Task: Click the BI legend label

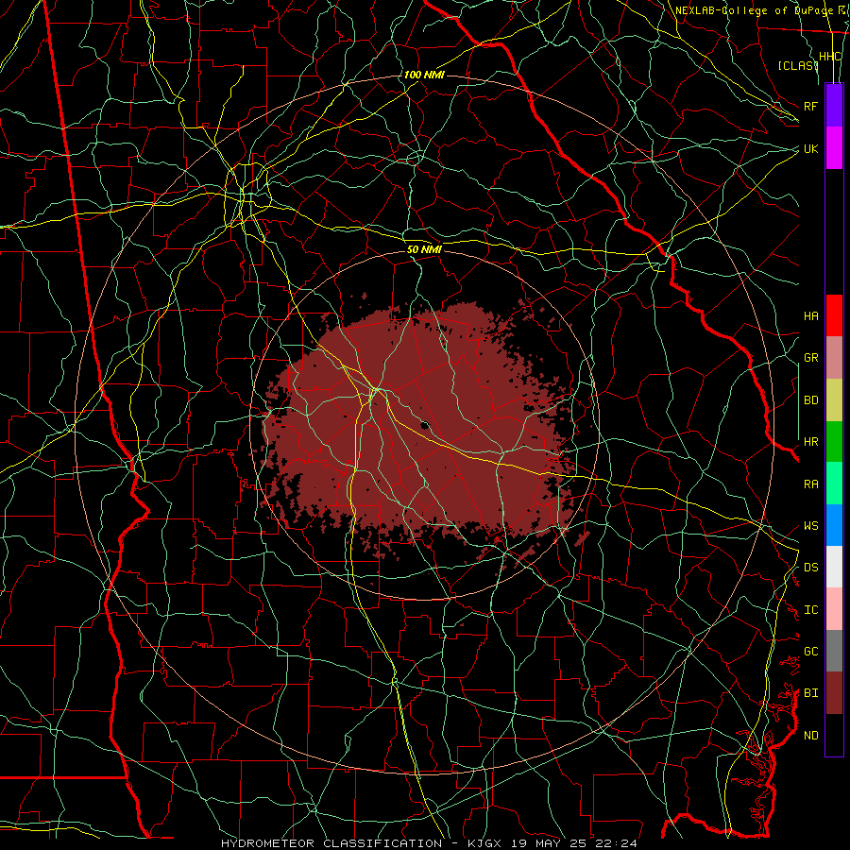Action: tap(810, 693)
